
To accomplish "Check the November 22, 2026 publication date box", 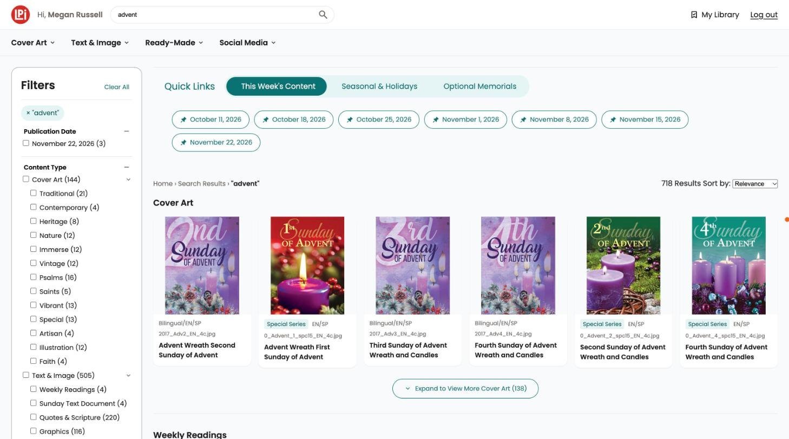I will pos(25,143).
